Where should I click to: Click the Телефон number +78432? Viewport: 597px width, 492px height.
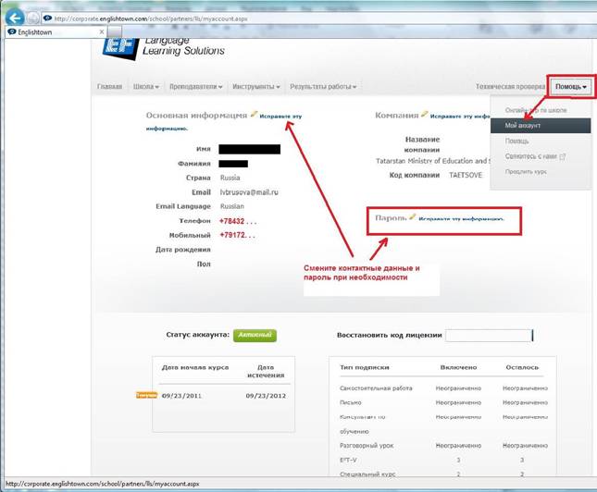point(238,221)
